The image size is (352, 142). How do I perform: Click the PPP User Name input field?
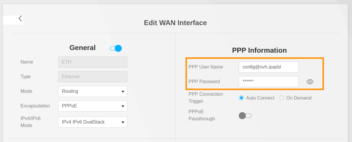pos(268,67)
